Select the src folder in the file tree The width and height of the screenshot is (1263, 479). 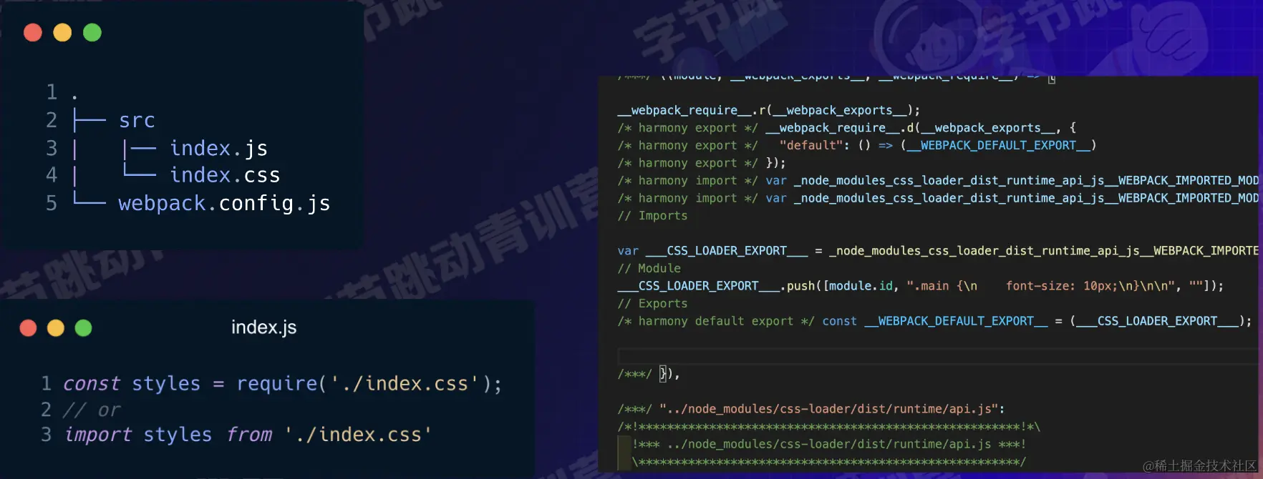[x=137, y=120]
